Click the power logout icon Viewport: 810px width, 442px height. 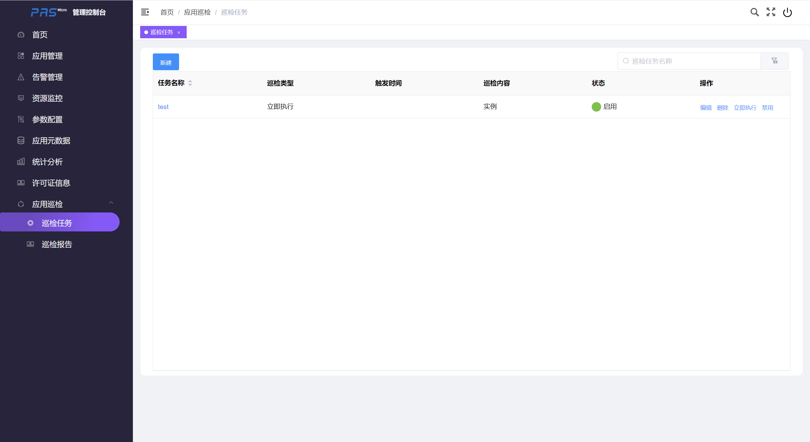(787, 12)
